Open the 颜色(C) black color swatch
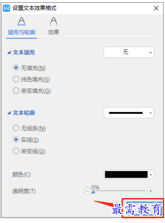The image size is (165, 223). 129,175
